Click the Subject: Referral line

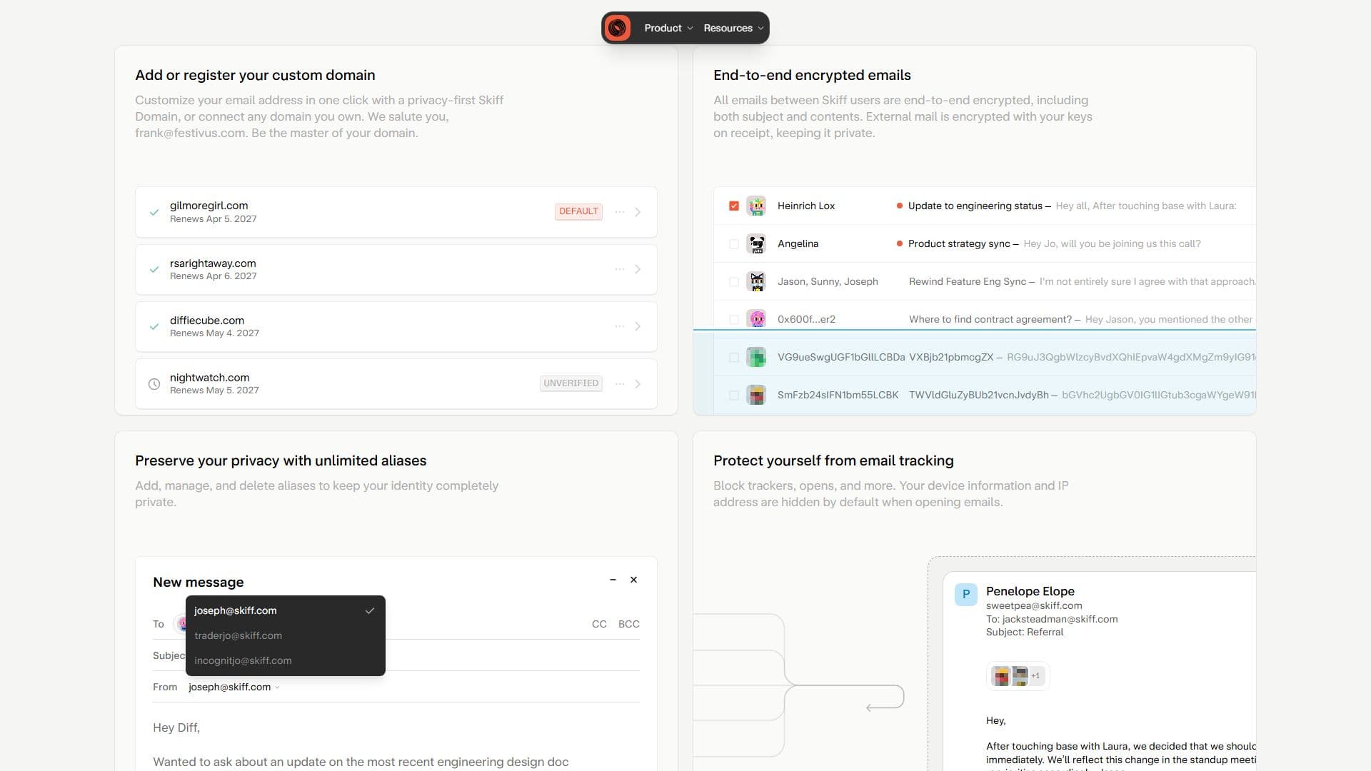(x=1025, y=632)
